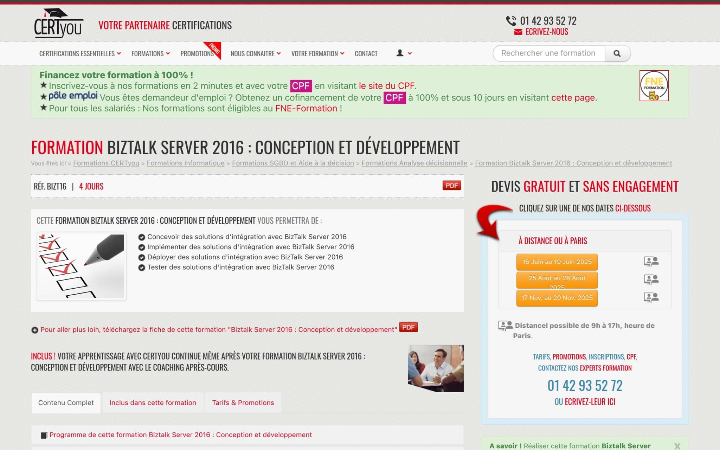This screenshot has width=720, height=450.
Task: Click the EXPERTS FORMATION link
Action: tap(606, 368)
